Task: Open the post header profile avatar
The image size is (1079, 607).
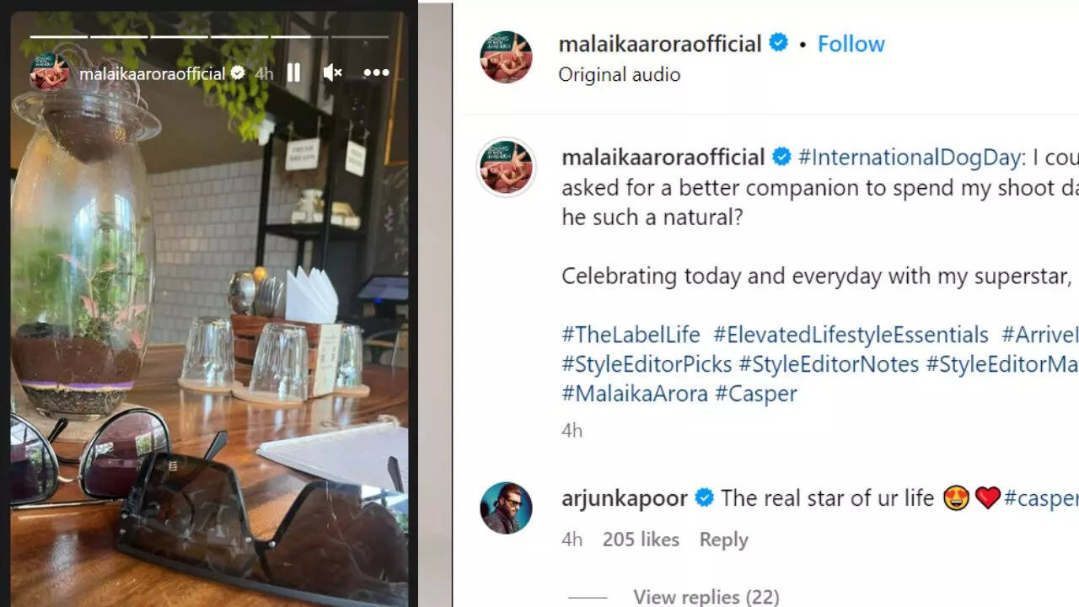Action: point(506,57)
